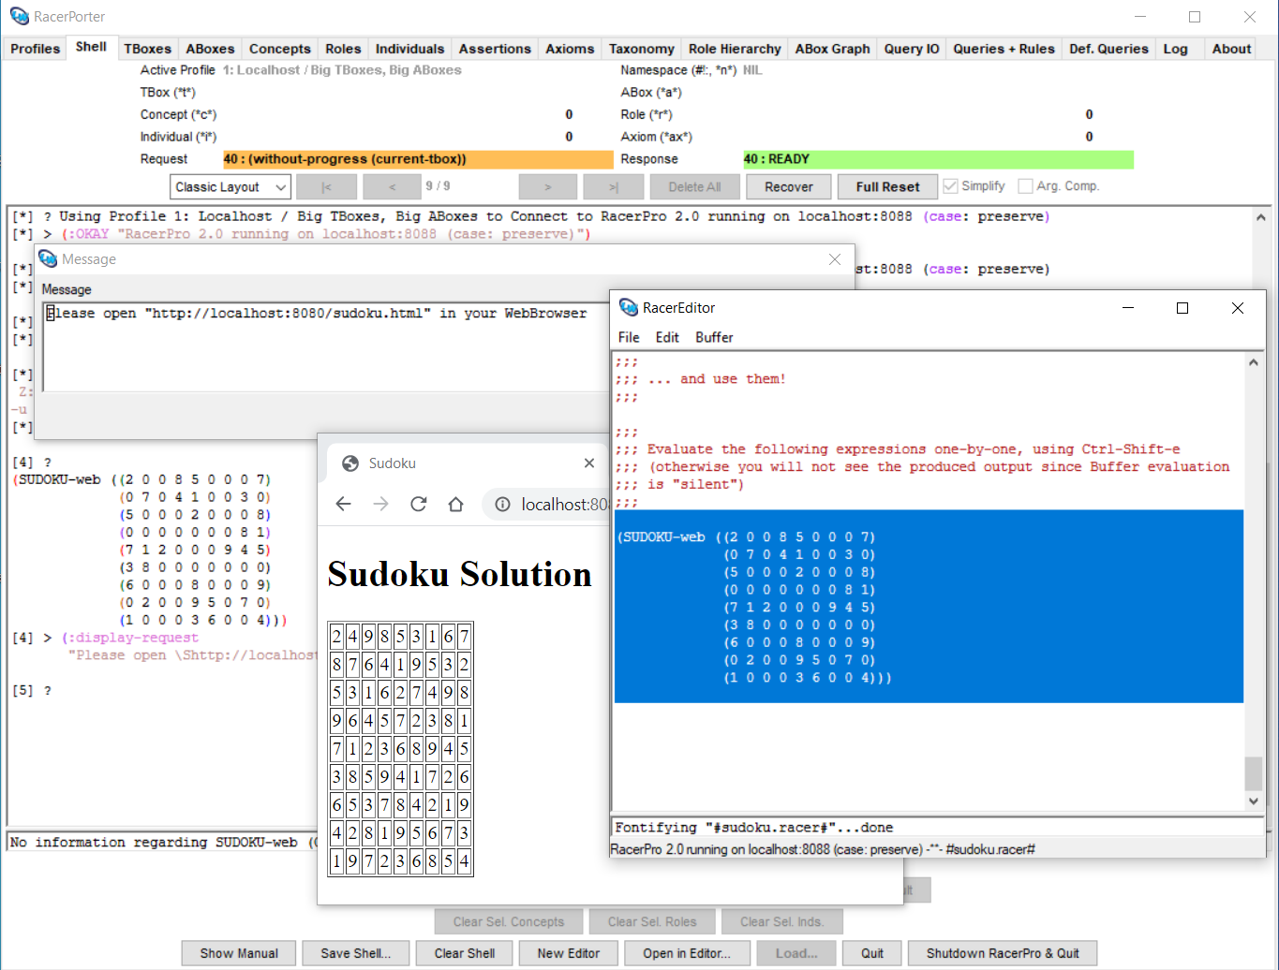This screenshot has height=970, width=1279.
Task: Open the About tab
Action: pyautogui.click(x=1231, y=49)
